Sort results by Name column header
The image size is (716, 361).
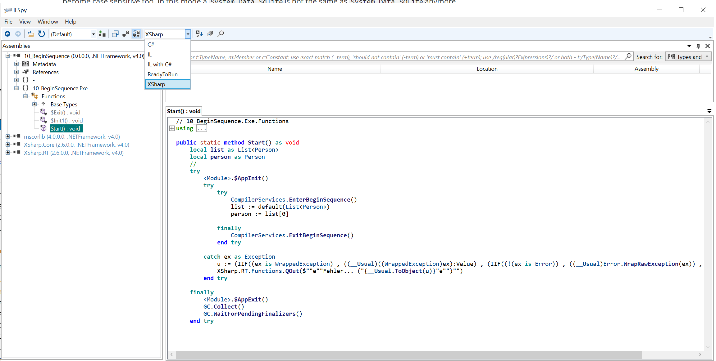275,69
